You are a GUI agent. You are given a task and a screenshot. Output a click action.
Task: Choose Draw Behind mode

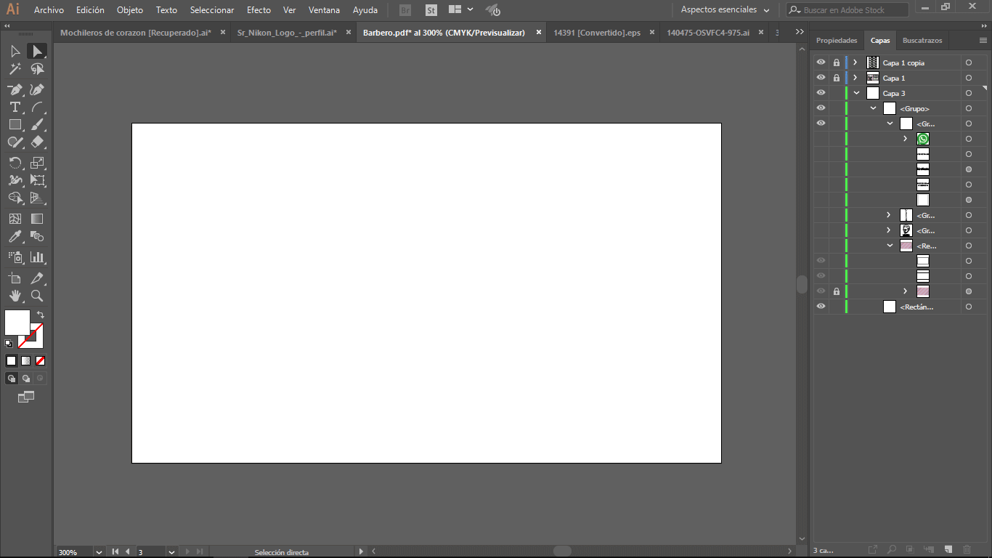point(26,378)
